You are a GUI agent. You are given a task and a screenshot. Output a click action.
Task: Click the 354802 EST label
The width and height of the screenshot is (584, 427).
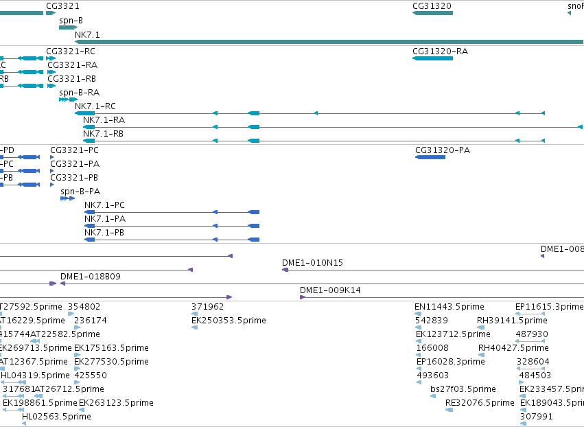(84, 307)
